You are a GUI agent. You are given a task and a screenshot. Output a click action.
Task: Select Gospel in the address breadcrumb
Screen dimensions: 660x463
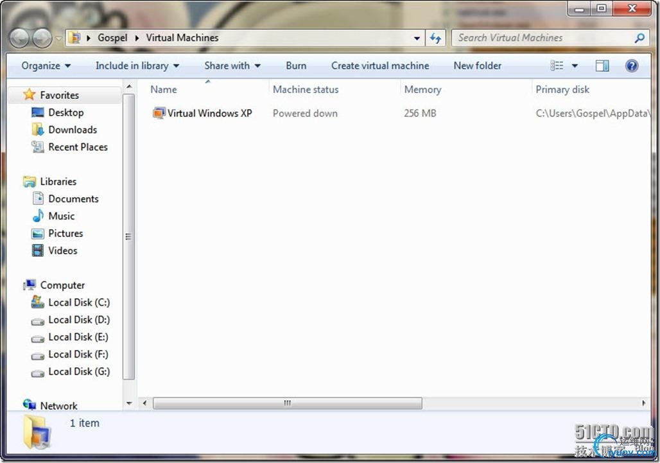coord(112,38)
